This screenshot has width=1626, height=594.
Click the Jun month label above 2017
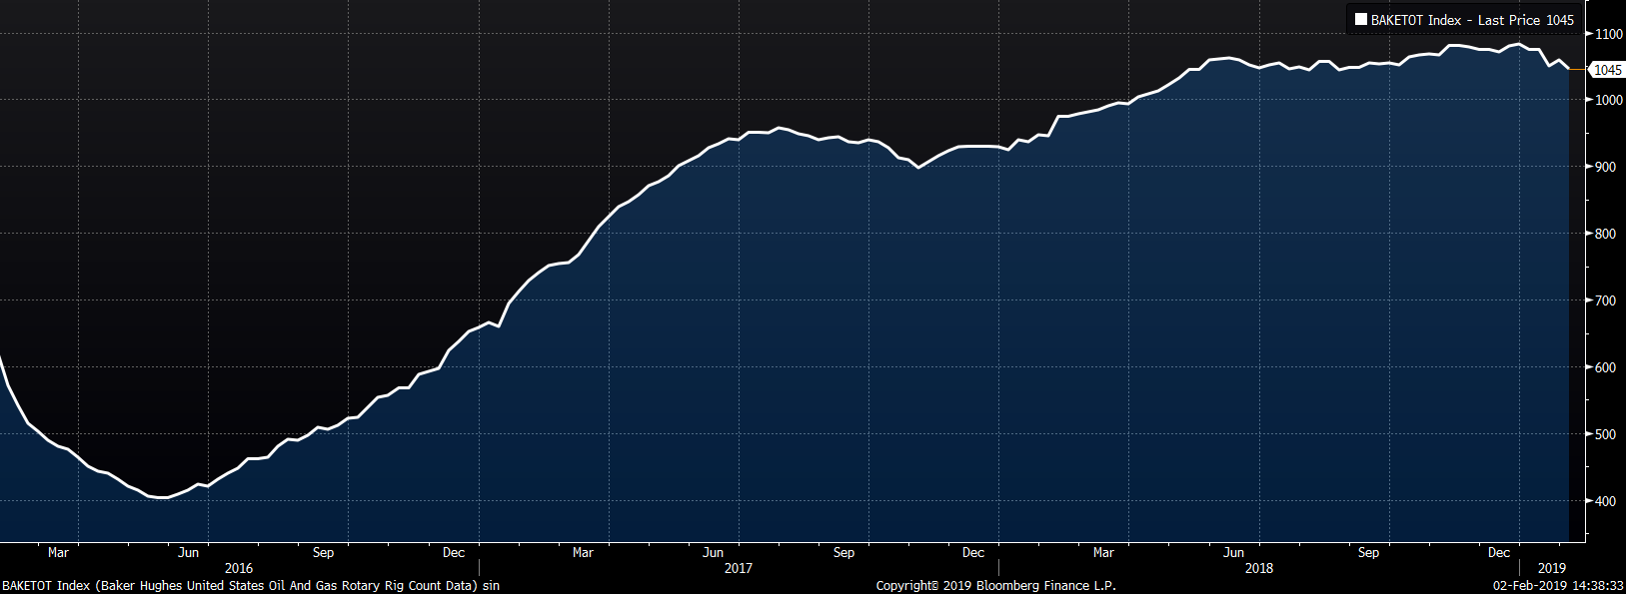(x=713, y=552)
